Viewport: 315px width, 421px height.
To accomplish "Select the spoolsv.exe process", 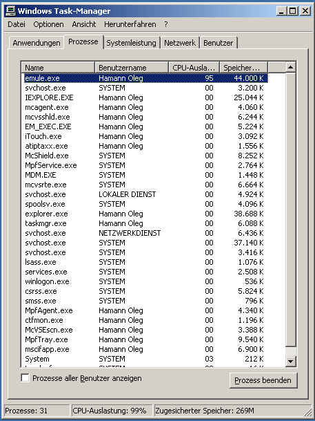I will [x=145, y=204].
